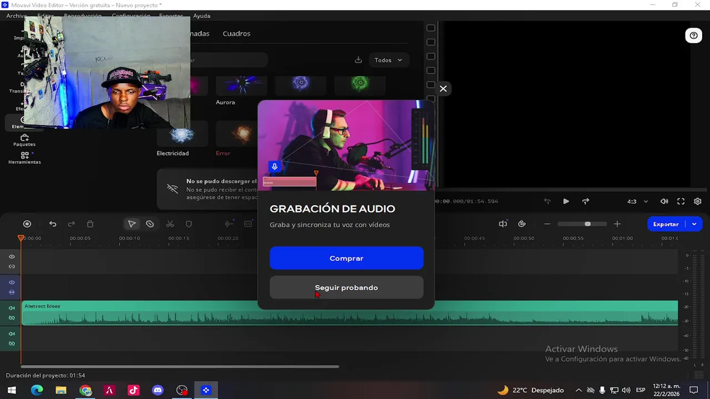Screen dimensions: 710x399
Task: Open the audio waveform tool icon
Action: pos(229,224)
